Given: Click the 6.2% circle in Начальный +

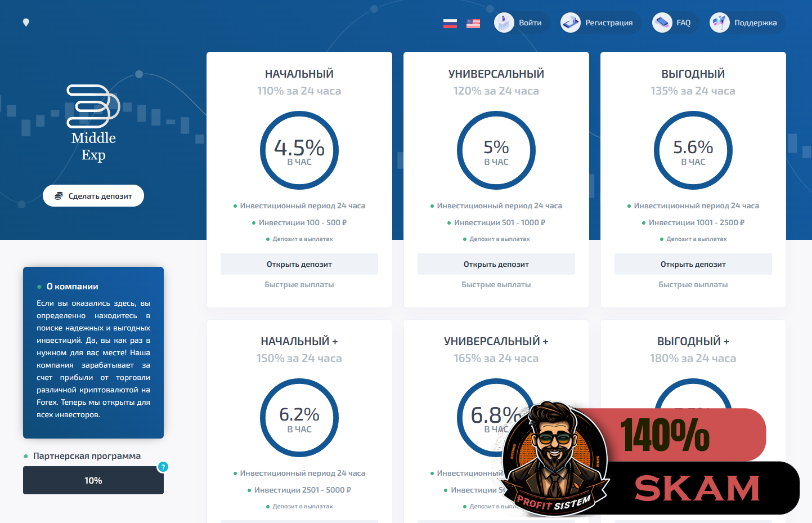Looking at the screenshot, I should (299, 418).
